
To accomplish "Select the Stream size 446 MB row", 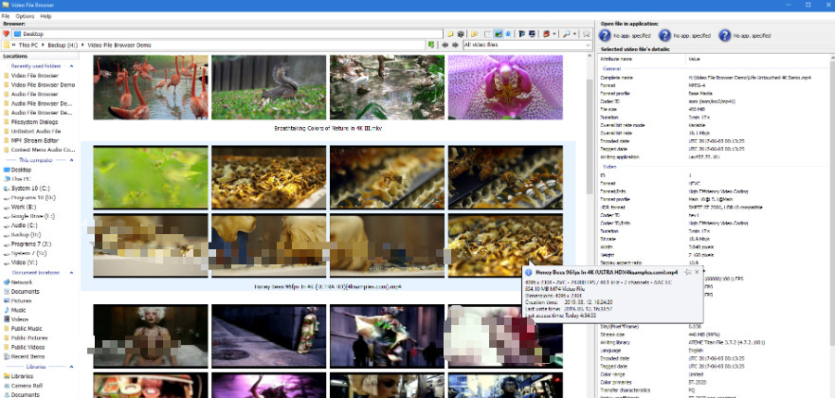I will pyautogui.click(x=713, y=335).
